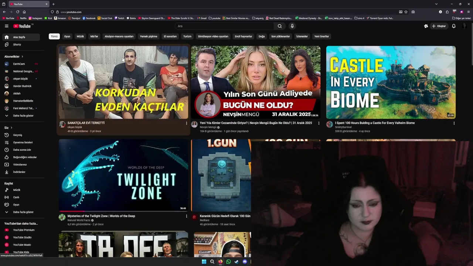473x266 pixels.
Task: Open the SmittySurvival channel name link
Action: point(343,127)
